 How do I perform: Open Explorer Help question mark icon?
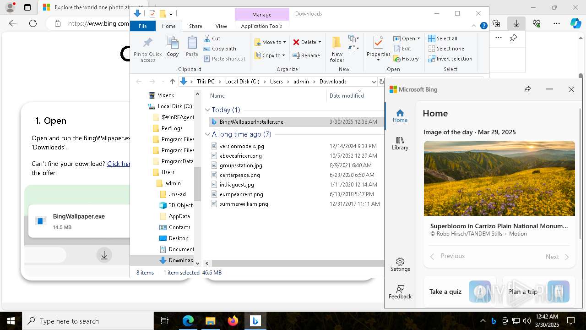click(483, 26)
